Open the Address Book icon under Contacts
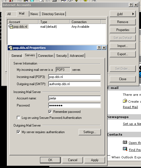The height and width of the screenshot is (168, 141). 125,142
